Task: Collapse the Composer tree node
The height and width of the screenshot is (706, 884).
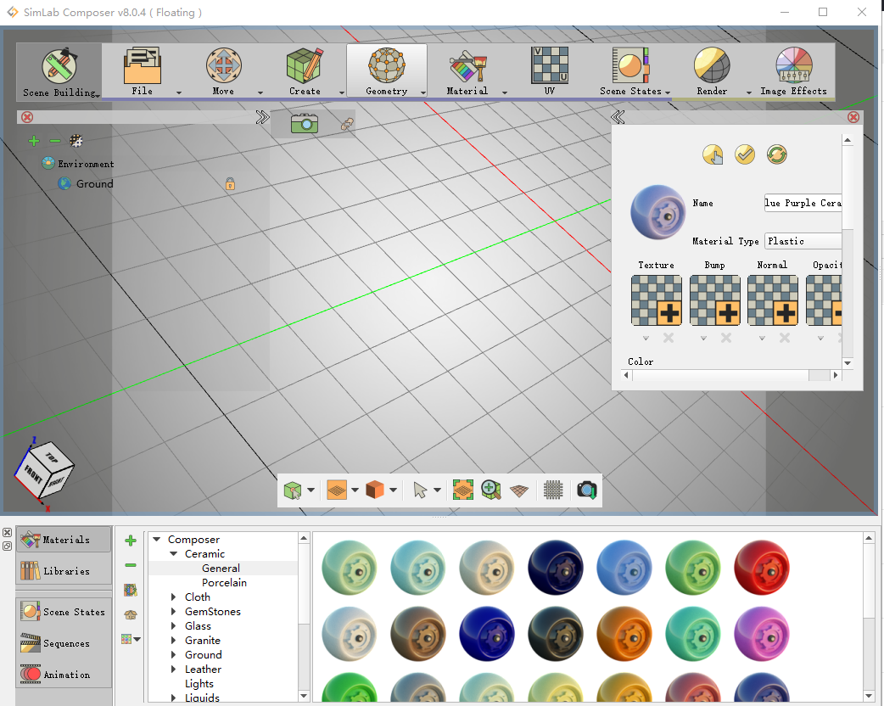Action: click(157, 540)
